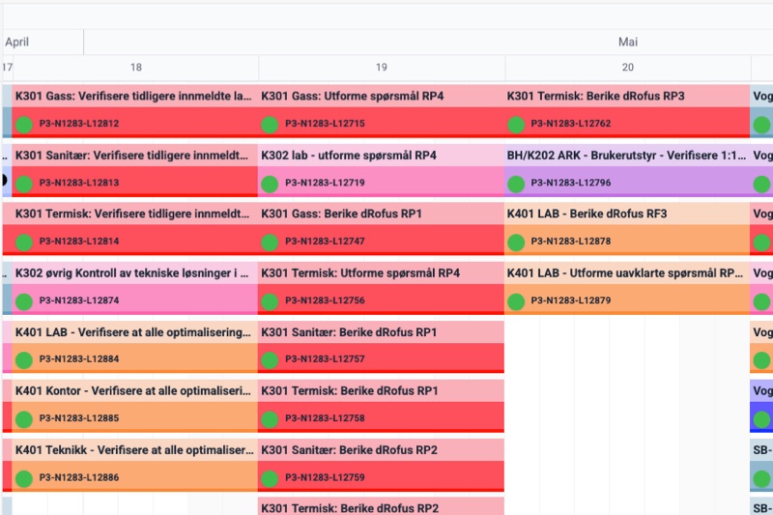
Task: Click green status dot for P3-N1283-L12874
Action: [23, 301]
